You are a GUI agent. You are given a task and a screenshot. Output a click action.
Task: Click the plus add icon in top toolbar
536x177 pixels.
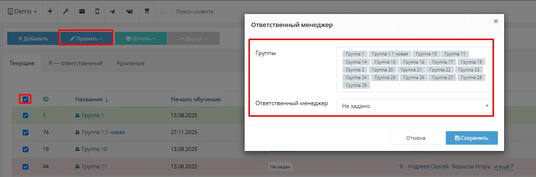click(50, 11)
